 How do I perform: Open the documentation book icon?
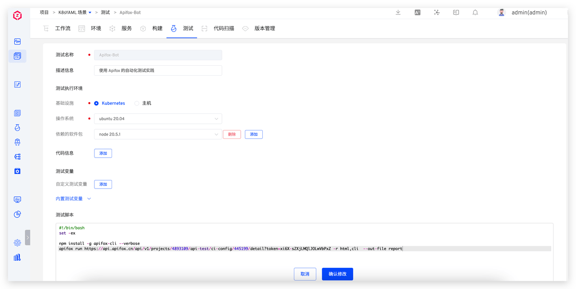point(456,13)
